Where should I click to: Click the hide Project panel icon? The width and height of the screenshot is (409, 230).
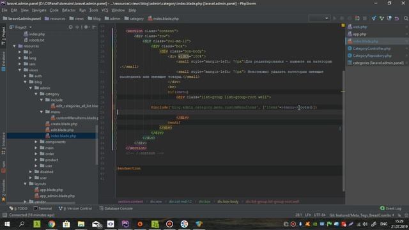pyautogui.click(x=94, y=27)
